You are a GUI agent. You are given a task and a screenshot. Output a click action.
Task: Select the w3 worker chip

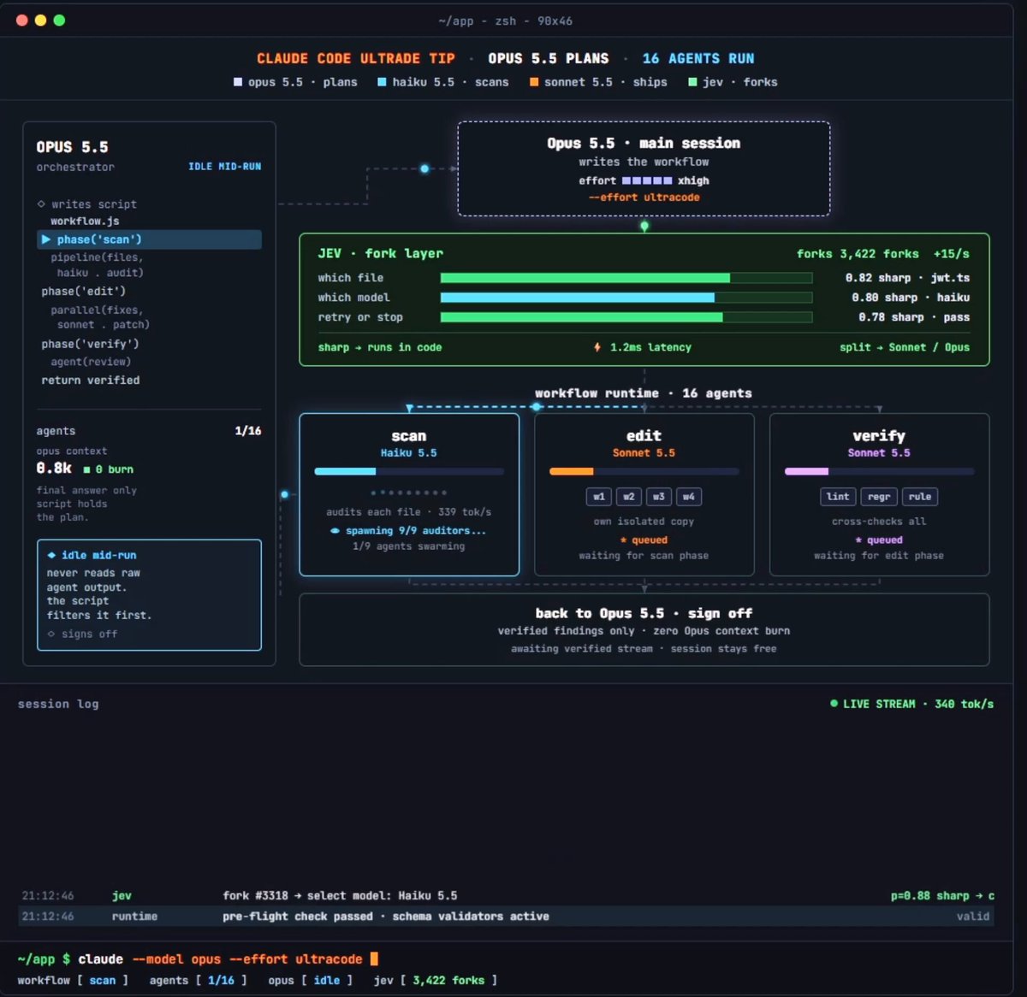click(x=658, y=497)
